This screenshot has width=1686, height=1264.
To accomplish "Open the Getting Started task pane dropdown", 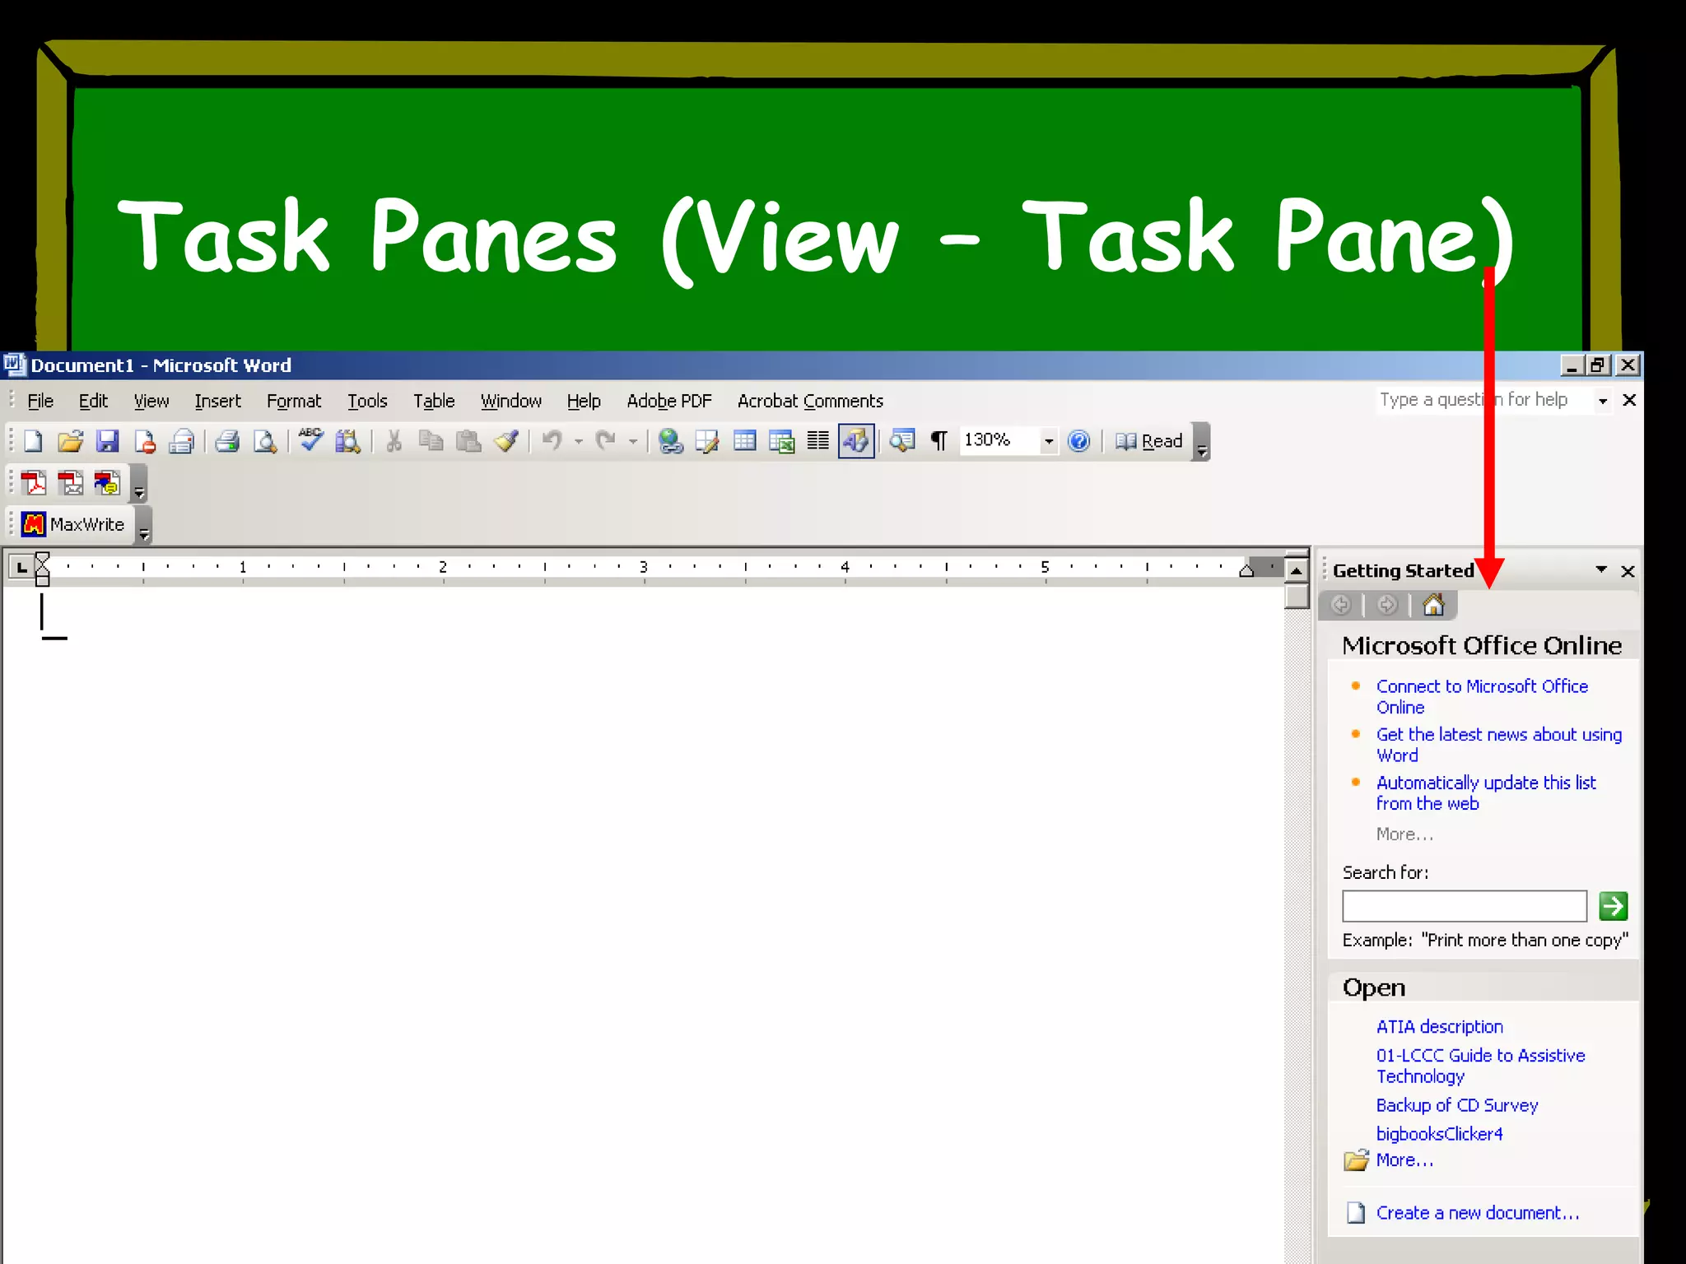I will point(1601,569).
